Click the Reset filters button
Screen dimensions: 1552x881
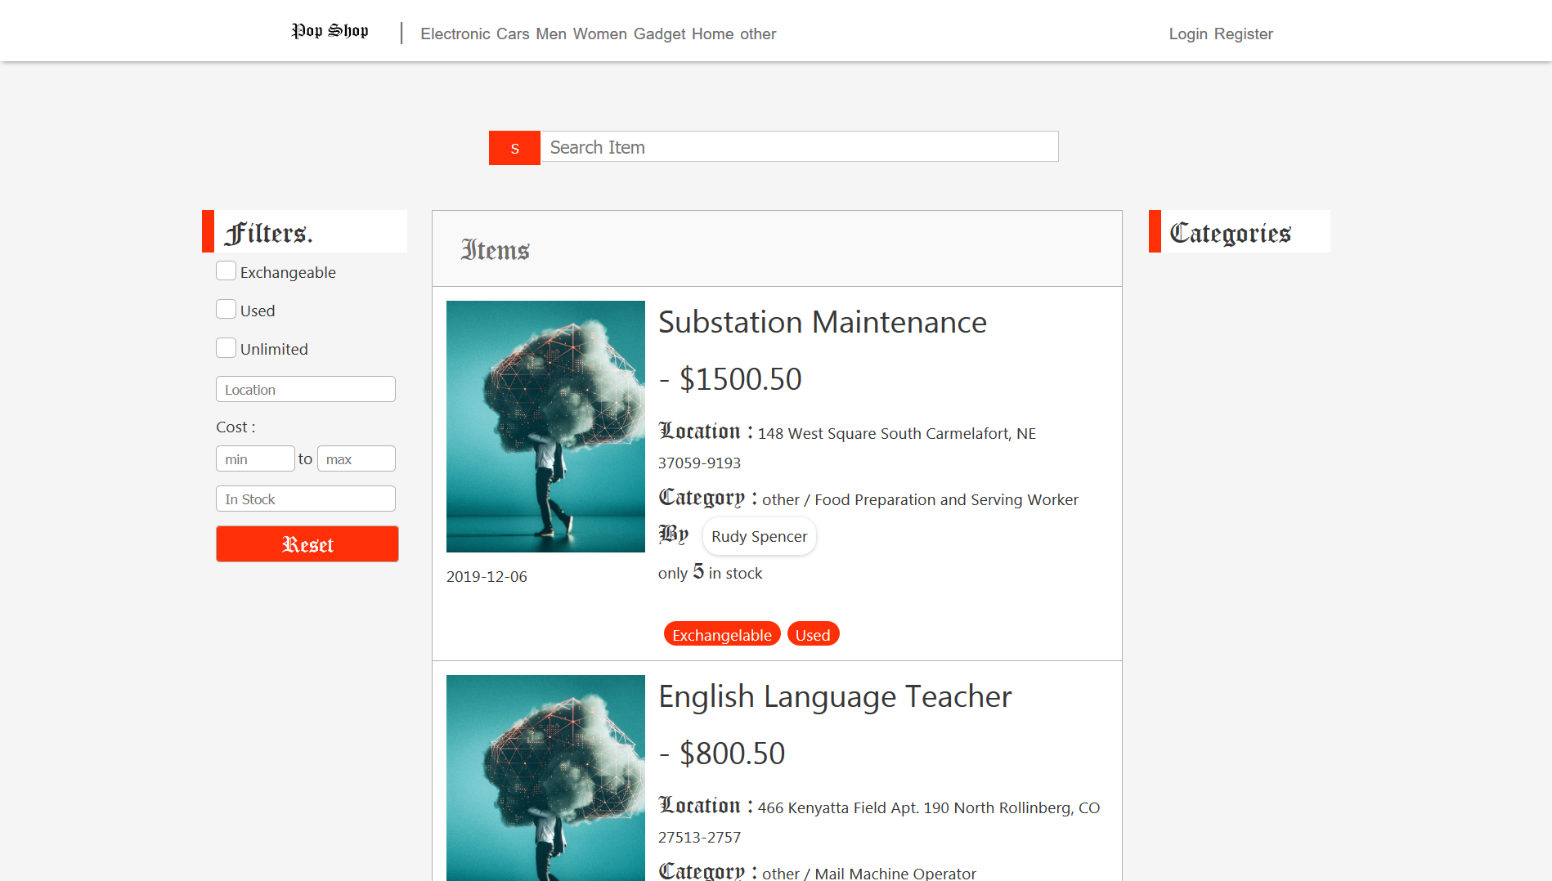pos(307,544)
